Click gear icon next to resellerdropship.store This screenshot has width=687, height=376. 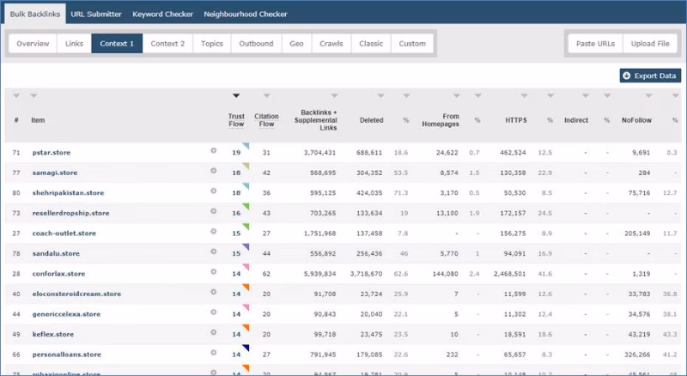[214, 211]
